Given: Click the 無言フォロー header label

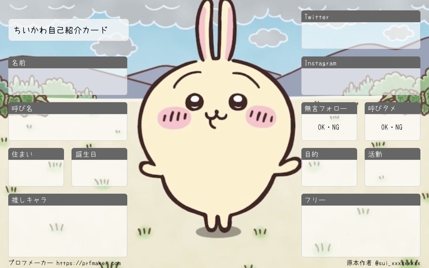Looking at the screenshot, I should (329, 108).
